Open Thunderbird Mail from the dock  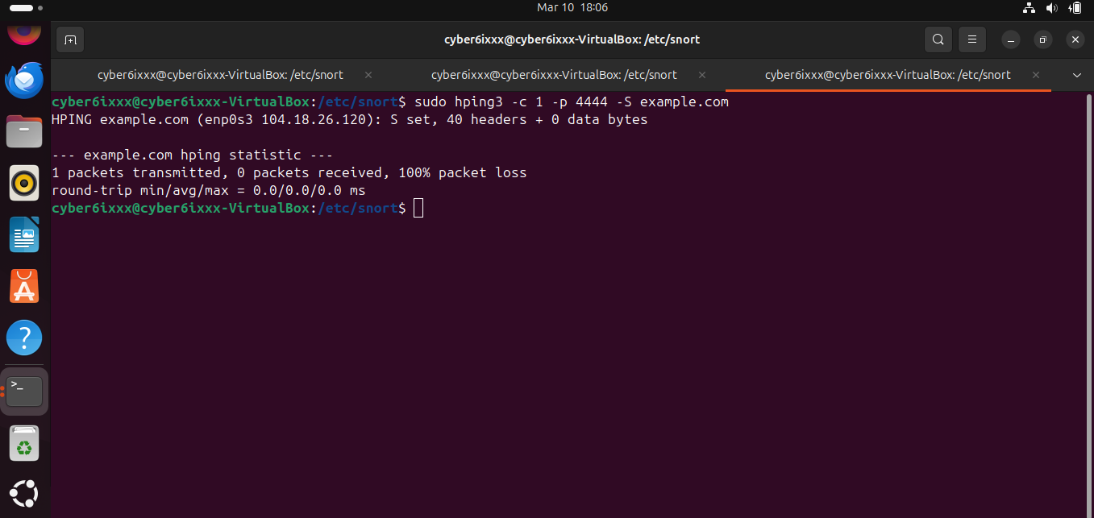pos(24,79)
